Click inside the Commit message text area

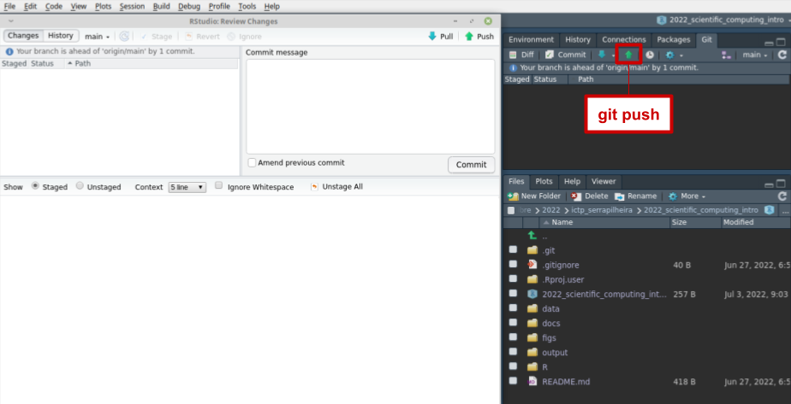pyautogui.click(x=370, y=106)
